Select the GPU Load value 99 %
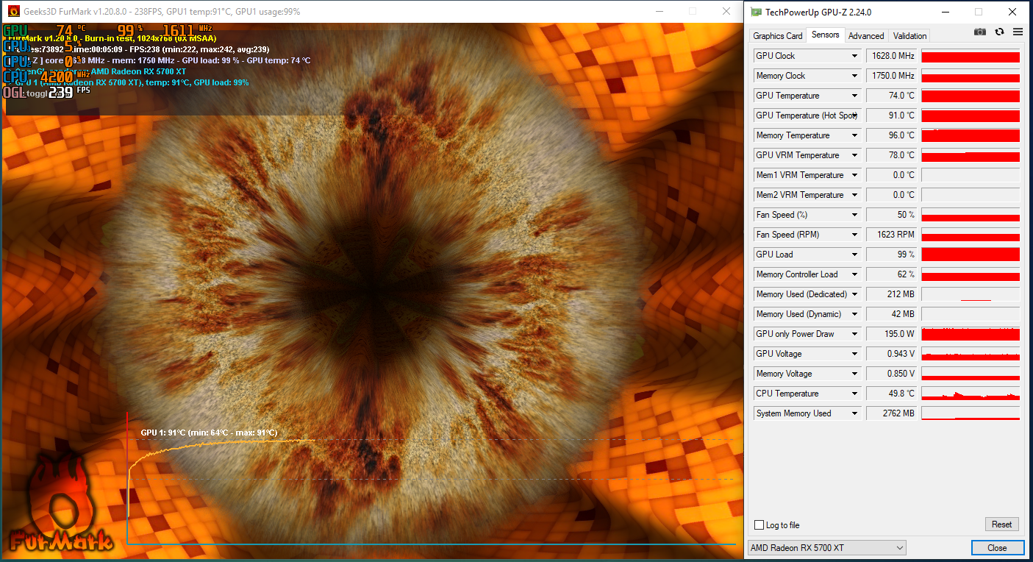Viewport: 1033px width, 562px height. (x=892, y=255)
